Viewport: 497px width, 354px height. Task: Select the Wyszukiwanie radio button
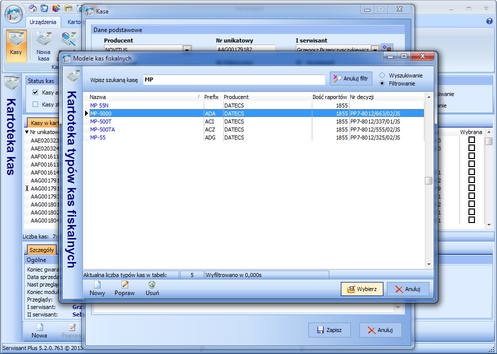click(x=382, y=75)
